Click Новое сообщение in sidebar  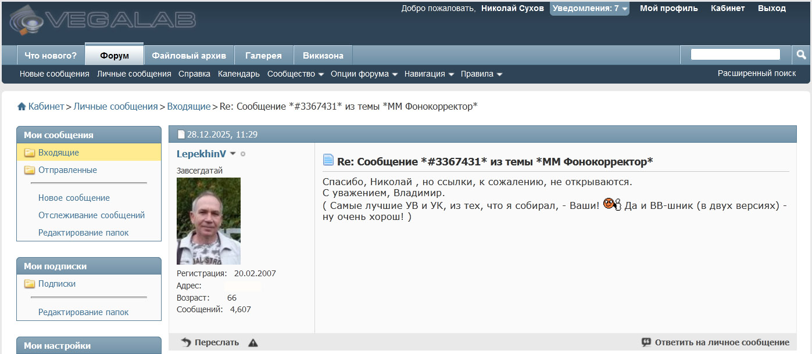74,198
